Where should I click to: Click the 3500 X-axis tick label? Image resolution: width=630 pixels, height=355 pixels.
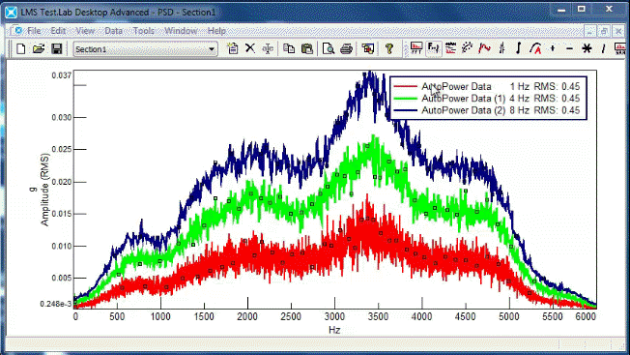click(x=378, y=317)
